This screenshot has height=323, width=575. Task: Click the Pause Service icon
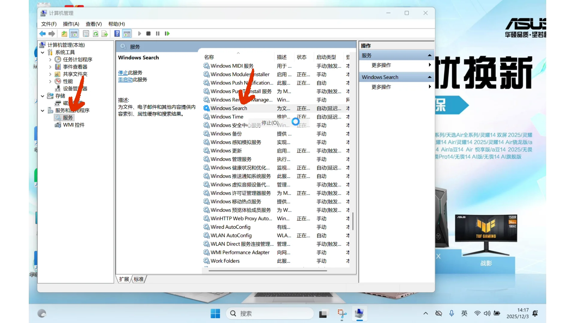pyautogui.click(x=158, y=33)
